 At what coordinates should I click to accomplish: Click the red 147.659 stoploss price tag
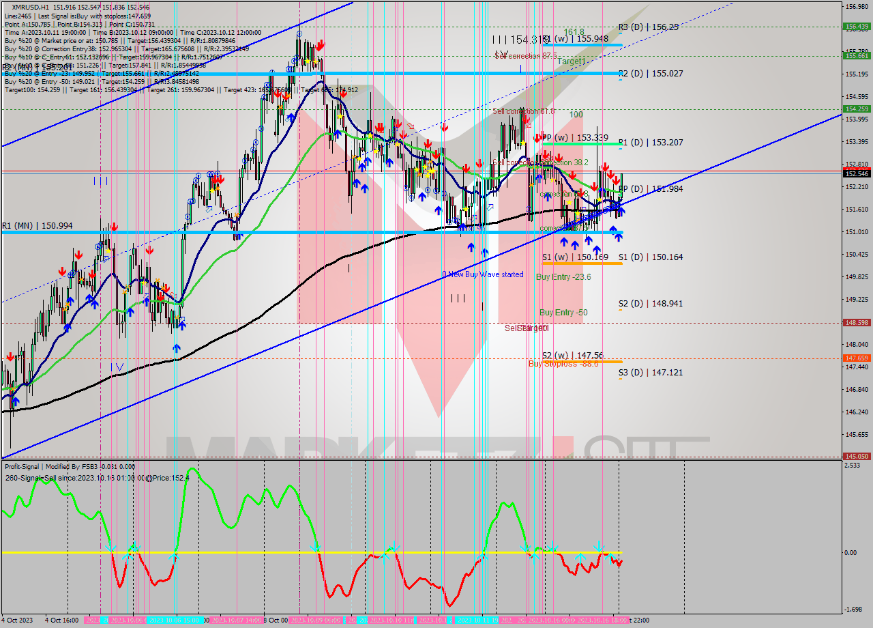856,358
